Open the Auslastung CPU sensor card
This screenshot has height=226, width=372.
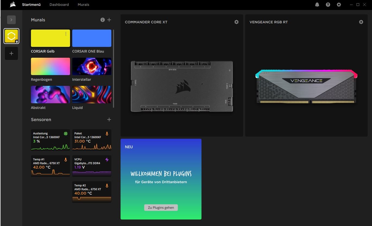[x=51, y=140]
